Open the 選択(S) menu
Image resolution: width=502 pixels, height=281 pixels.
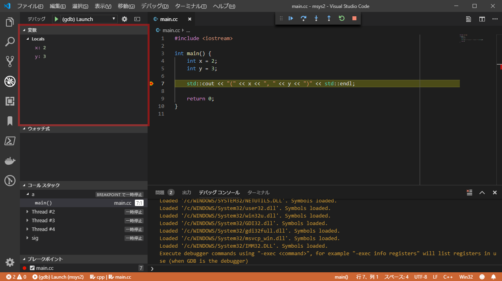(x=80, y=6)
